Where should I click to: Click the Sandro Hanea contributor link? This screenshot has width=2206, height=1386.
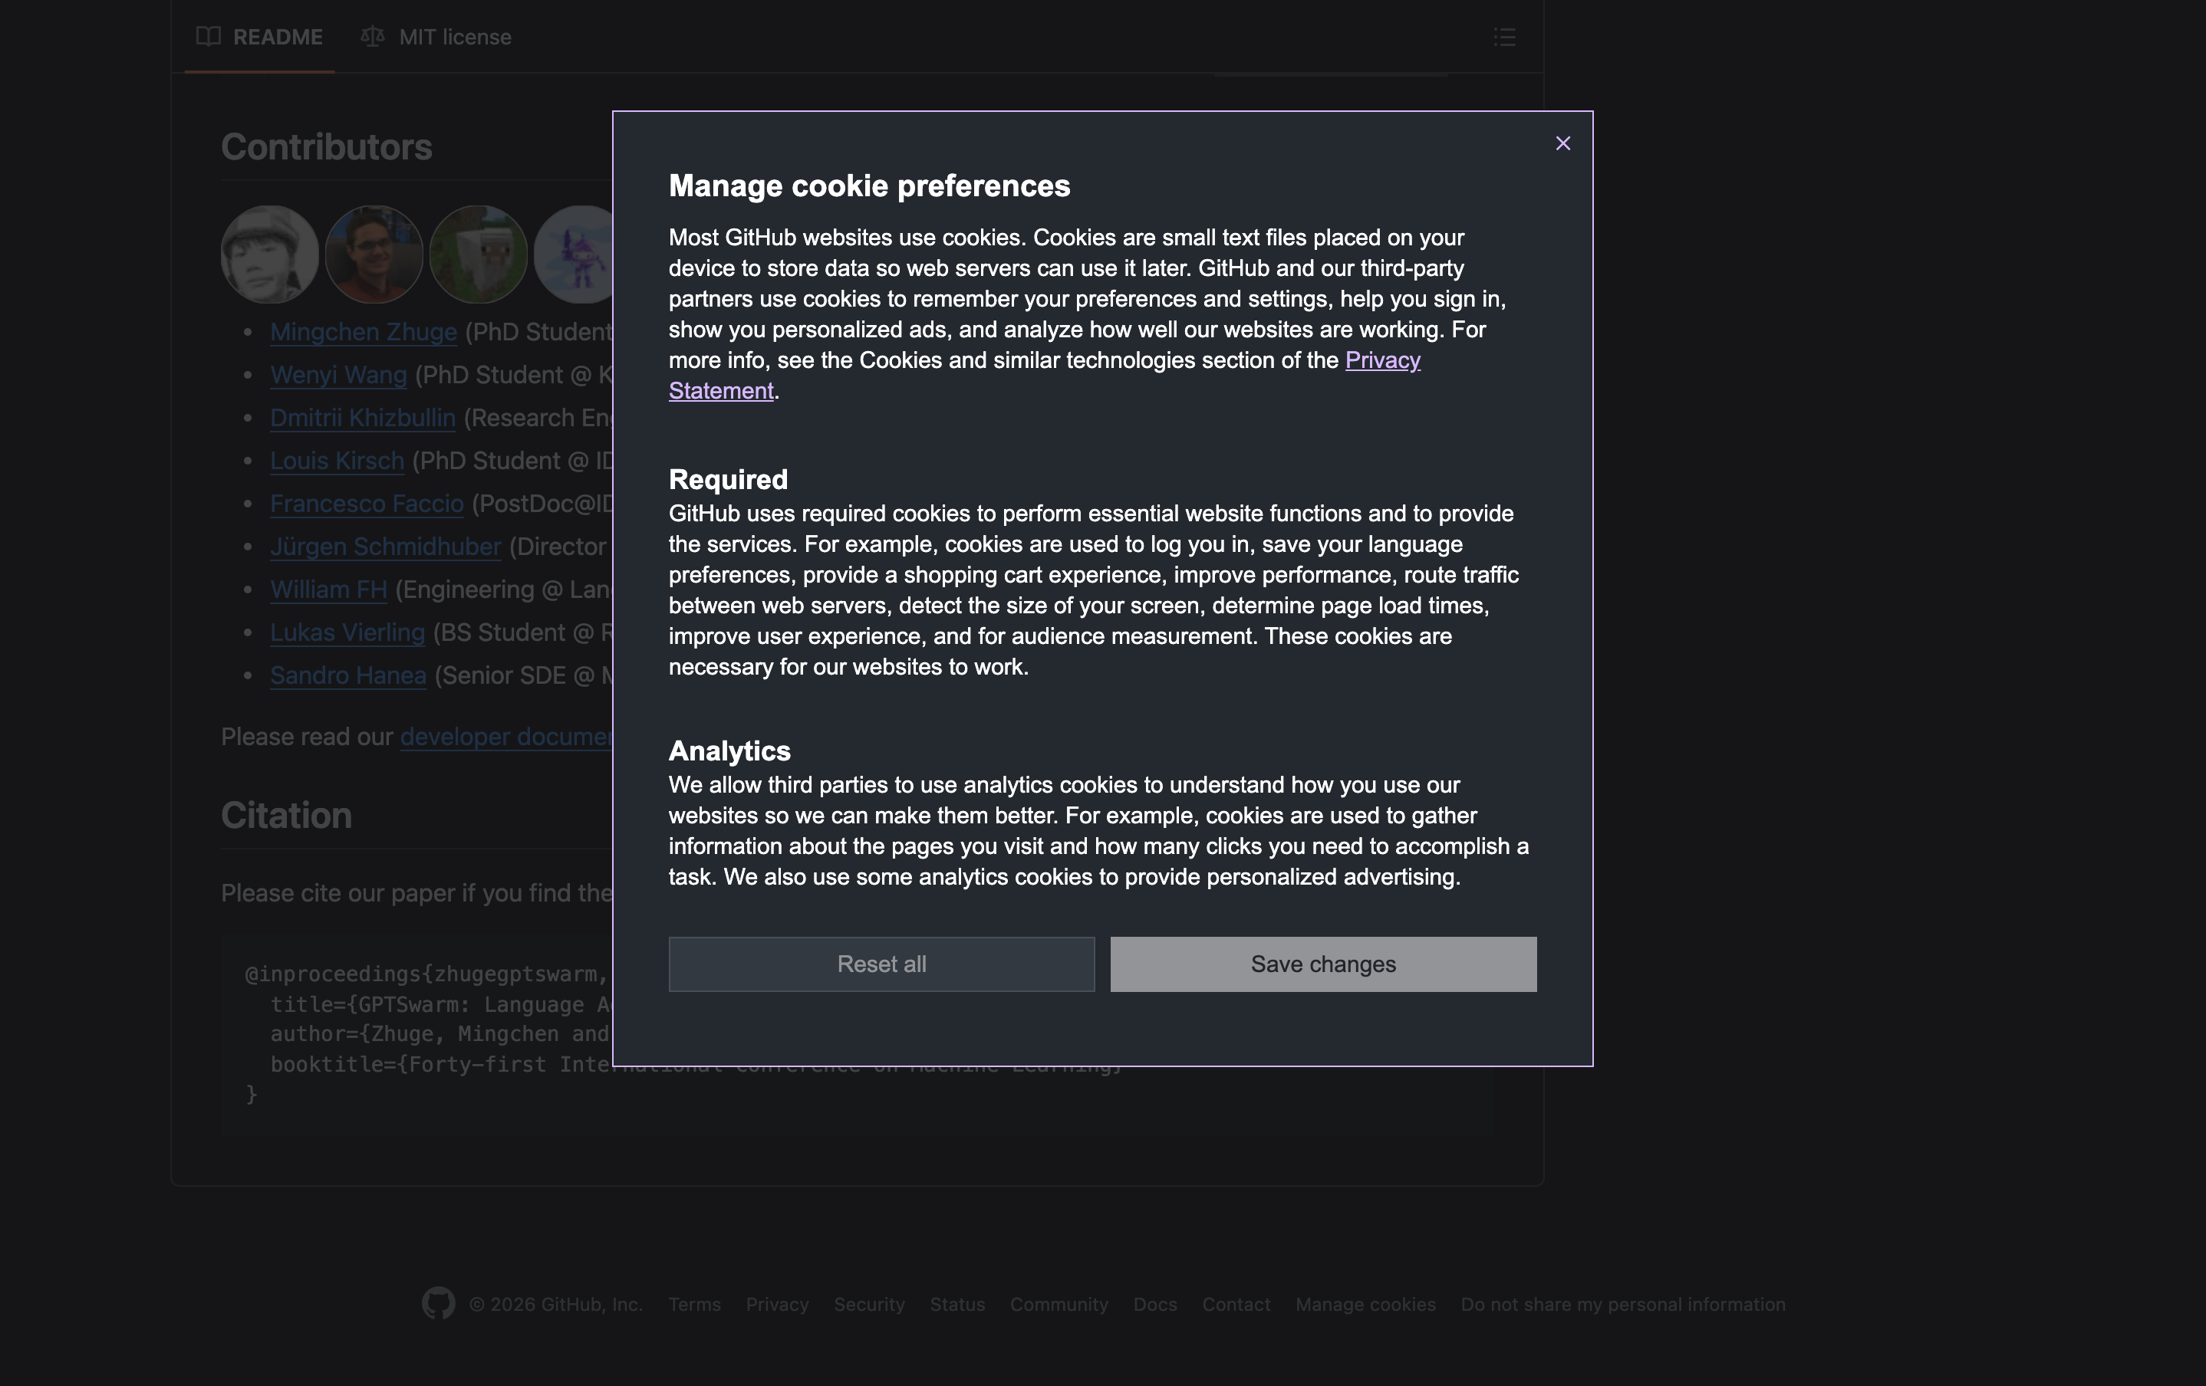(x=348, y=675)
